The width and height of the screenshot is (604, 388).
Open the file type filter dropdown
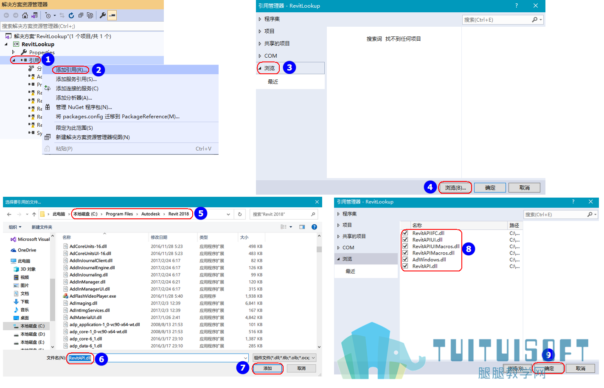click(x=284, y=358)
